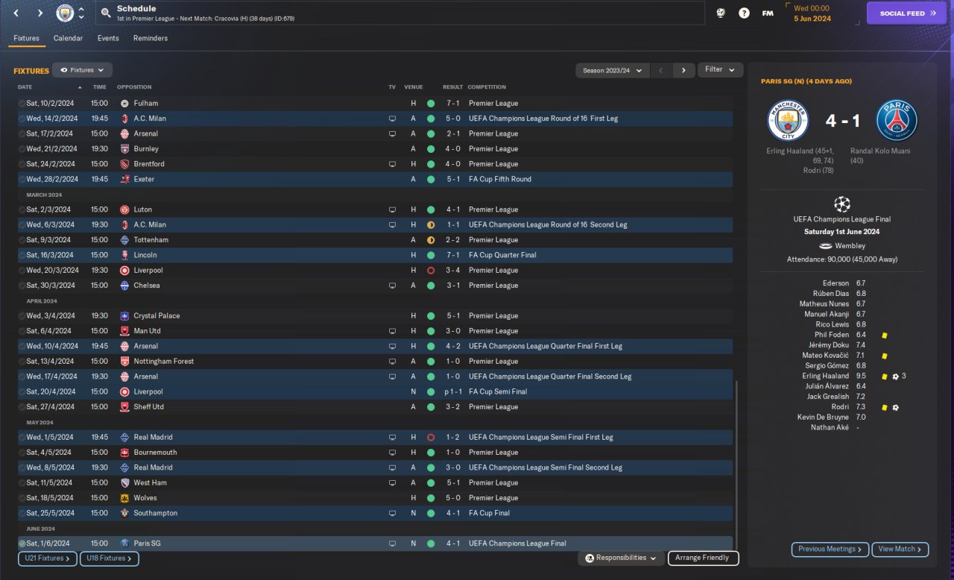
Task: Open the world globe icon in top bar
Action: click(721, 13)
